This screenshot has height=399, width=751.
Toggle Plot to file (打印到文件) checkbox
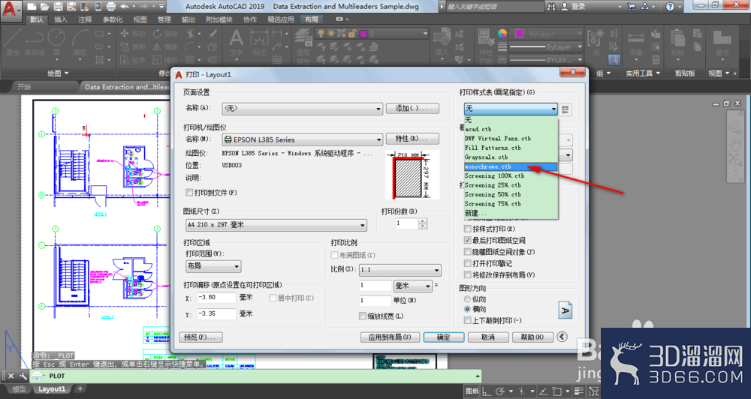(x=189, y=192)
